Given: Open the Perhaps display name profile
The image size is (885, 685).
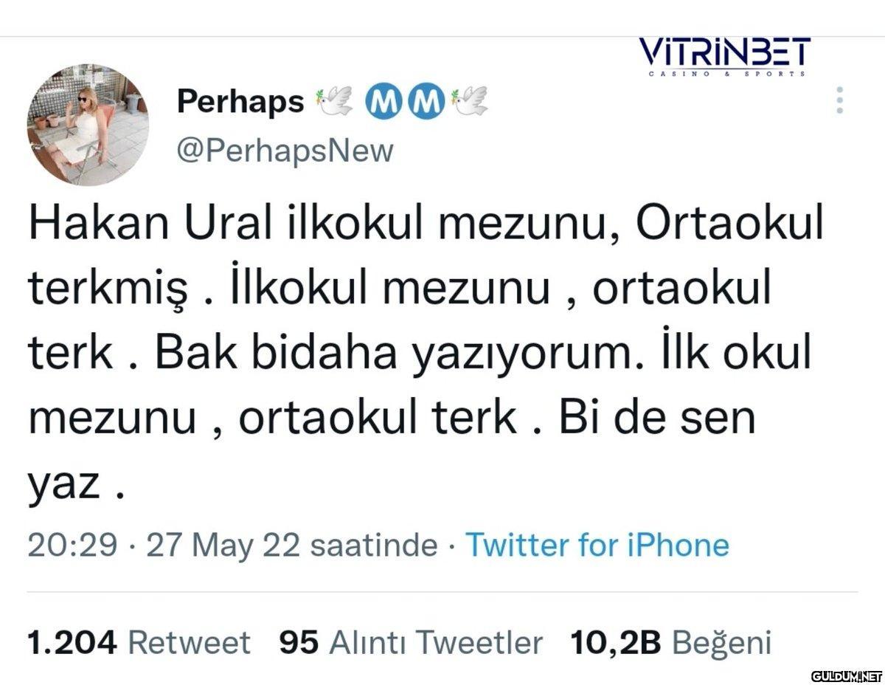Looking at the screenshot, I should [x=240, y=103].
